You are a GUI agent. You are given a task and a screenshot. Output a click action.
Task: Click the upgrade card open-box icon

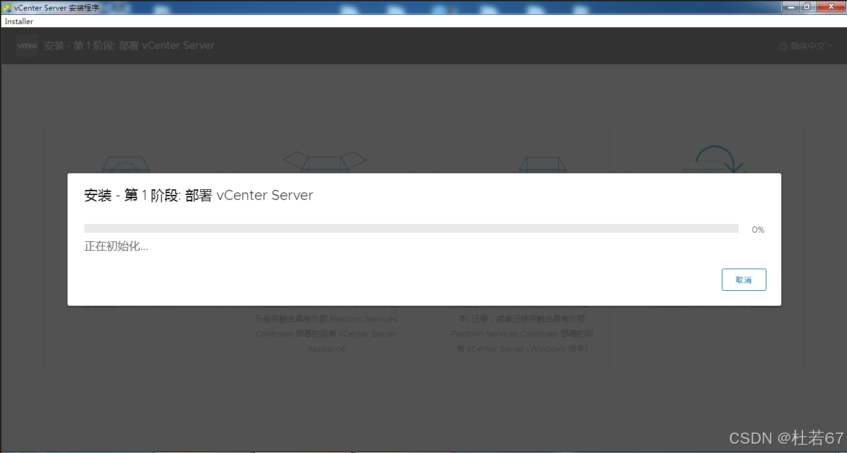click(x=325, y=161)
